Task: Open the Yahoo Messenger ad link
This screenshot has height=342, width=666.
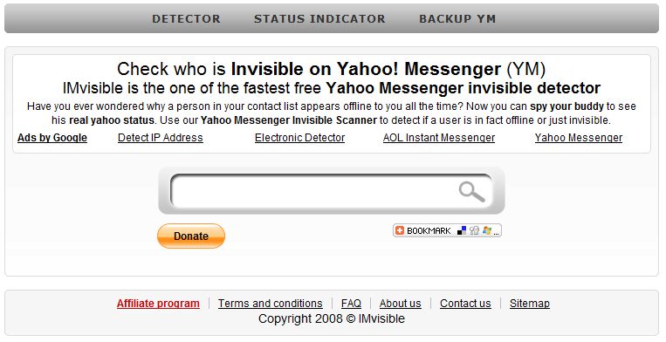Action: (x=579, y=138)
